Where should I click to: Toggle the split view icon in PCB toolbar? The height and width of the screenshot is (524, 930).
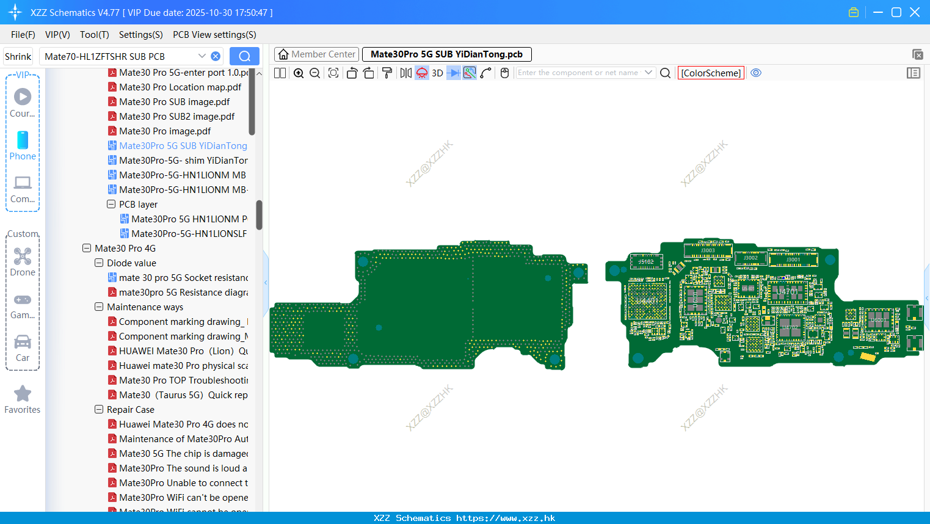[280, 73]
